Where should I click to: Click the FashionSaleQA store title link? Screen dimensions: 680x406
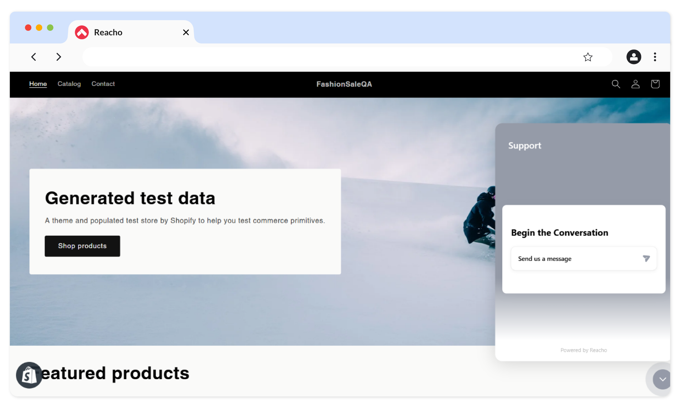coord(344,84)
